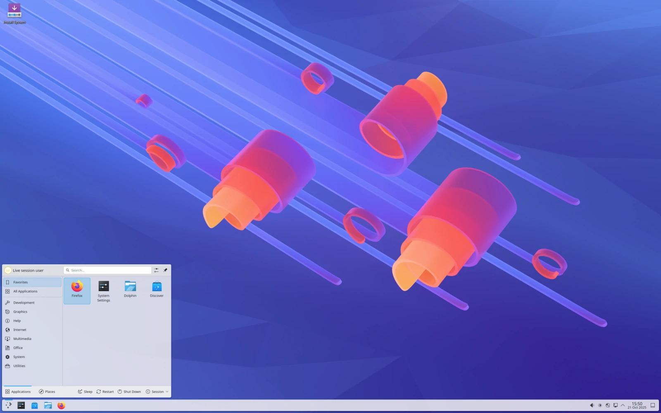The height and width of the screenshot is (413, 661).
Task: Click inside the Search field
Action: coord(107,270)
